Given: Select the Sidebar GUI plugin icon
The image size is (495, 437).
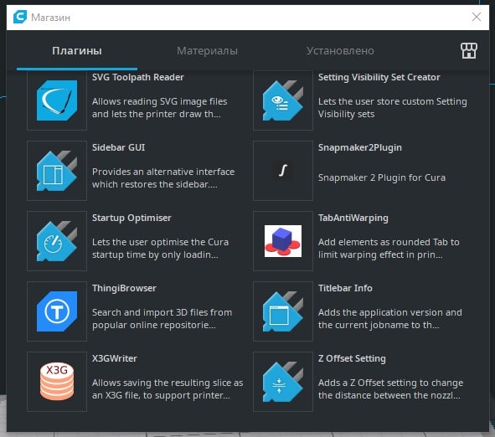Looking at the screenshot, I should point(57,171).
